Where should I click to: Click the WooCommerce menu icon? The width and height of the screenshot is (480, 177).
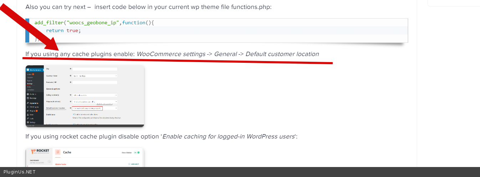pyautogui.click(x=28, y=70)
